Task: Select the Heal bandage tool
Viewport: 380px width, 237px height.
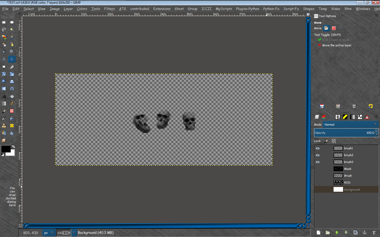Action: (12, 126)
